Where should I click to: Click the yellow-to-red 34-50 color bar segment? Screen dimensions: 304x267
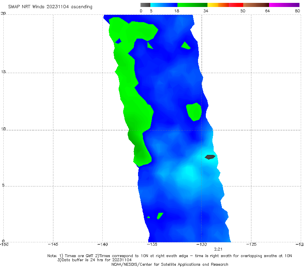pos(225,5)
